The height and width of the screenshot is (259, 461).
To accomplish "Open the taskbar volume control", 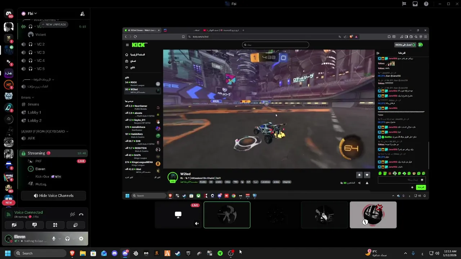I will pos(437,253).
